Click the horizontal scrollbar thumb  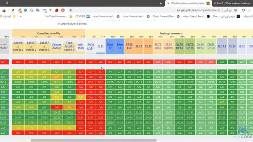[x=94, y=140]
